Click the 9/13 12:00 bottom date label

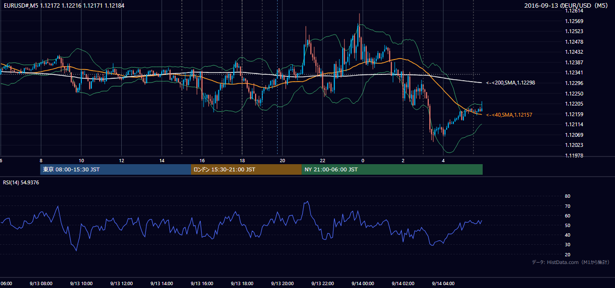click(x=122, y=284)
